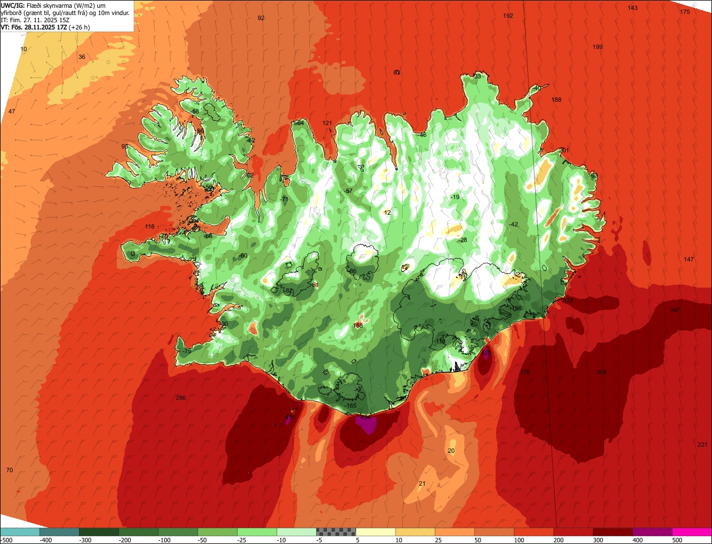Select the map value 286
Image resolution: width=712 pixels, height=544 pixels.
click(180, 398)
